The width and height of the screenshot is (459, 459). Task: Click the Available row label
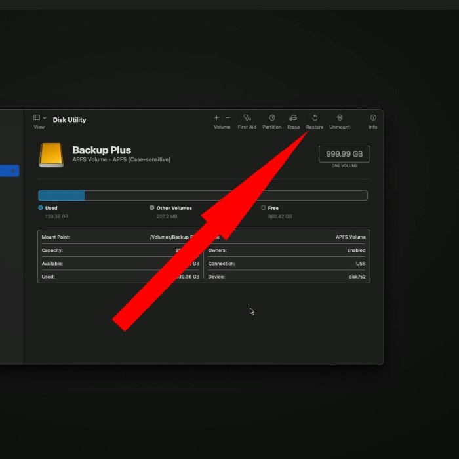coord(52,264)
